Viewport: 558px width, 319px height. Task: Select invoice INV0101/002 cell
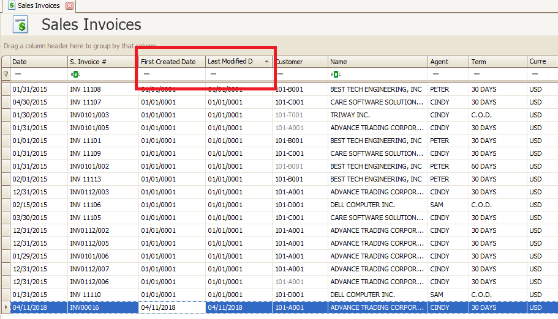pos(103,166)
